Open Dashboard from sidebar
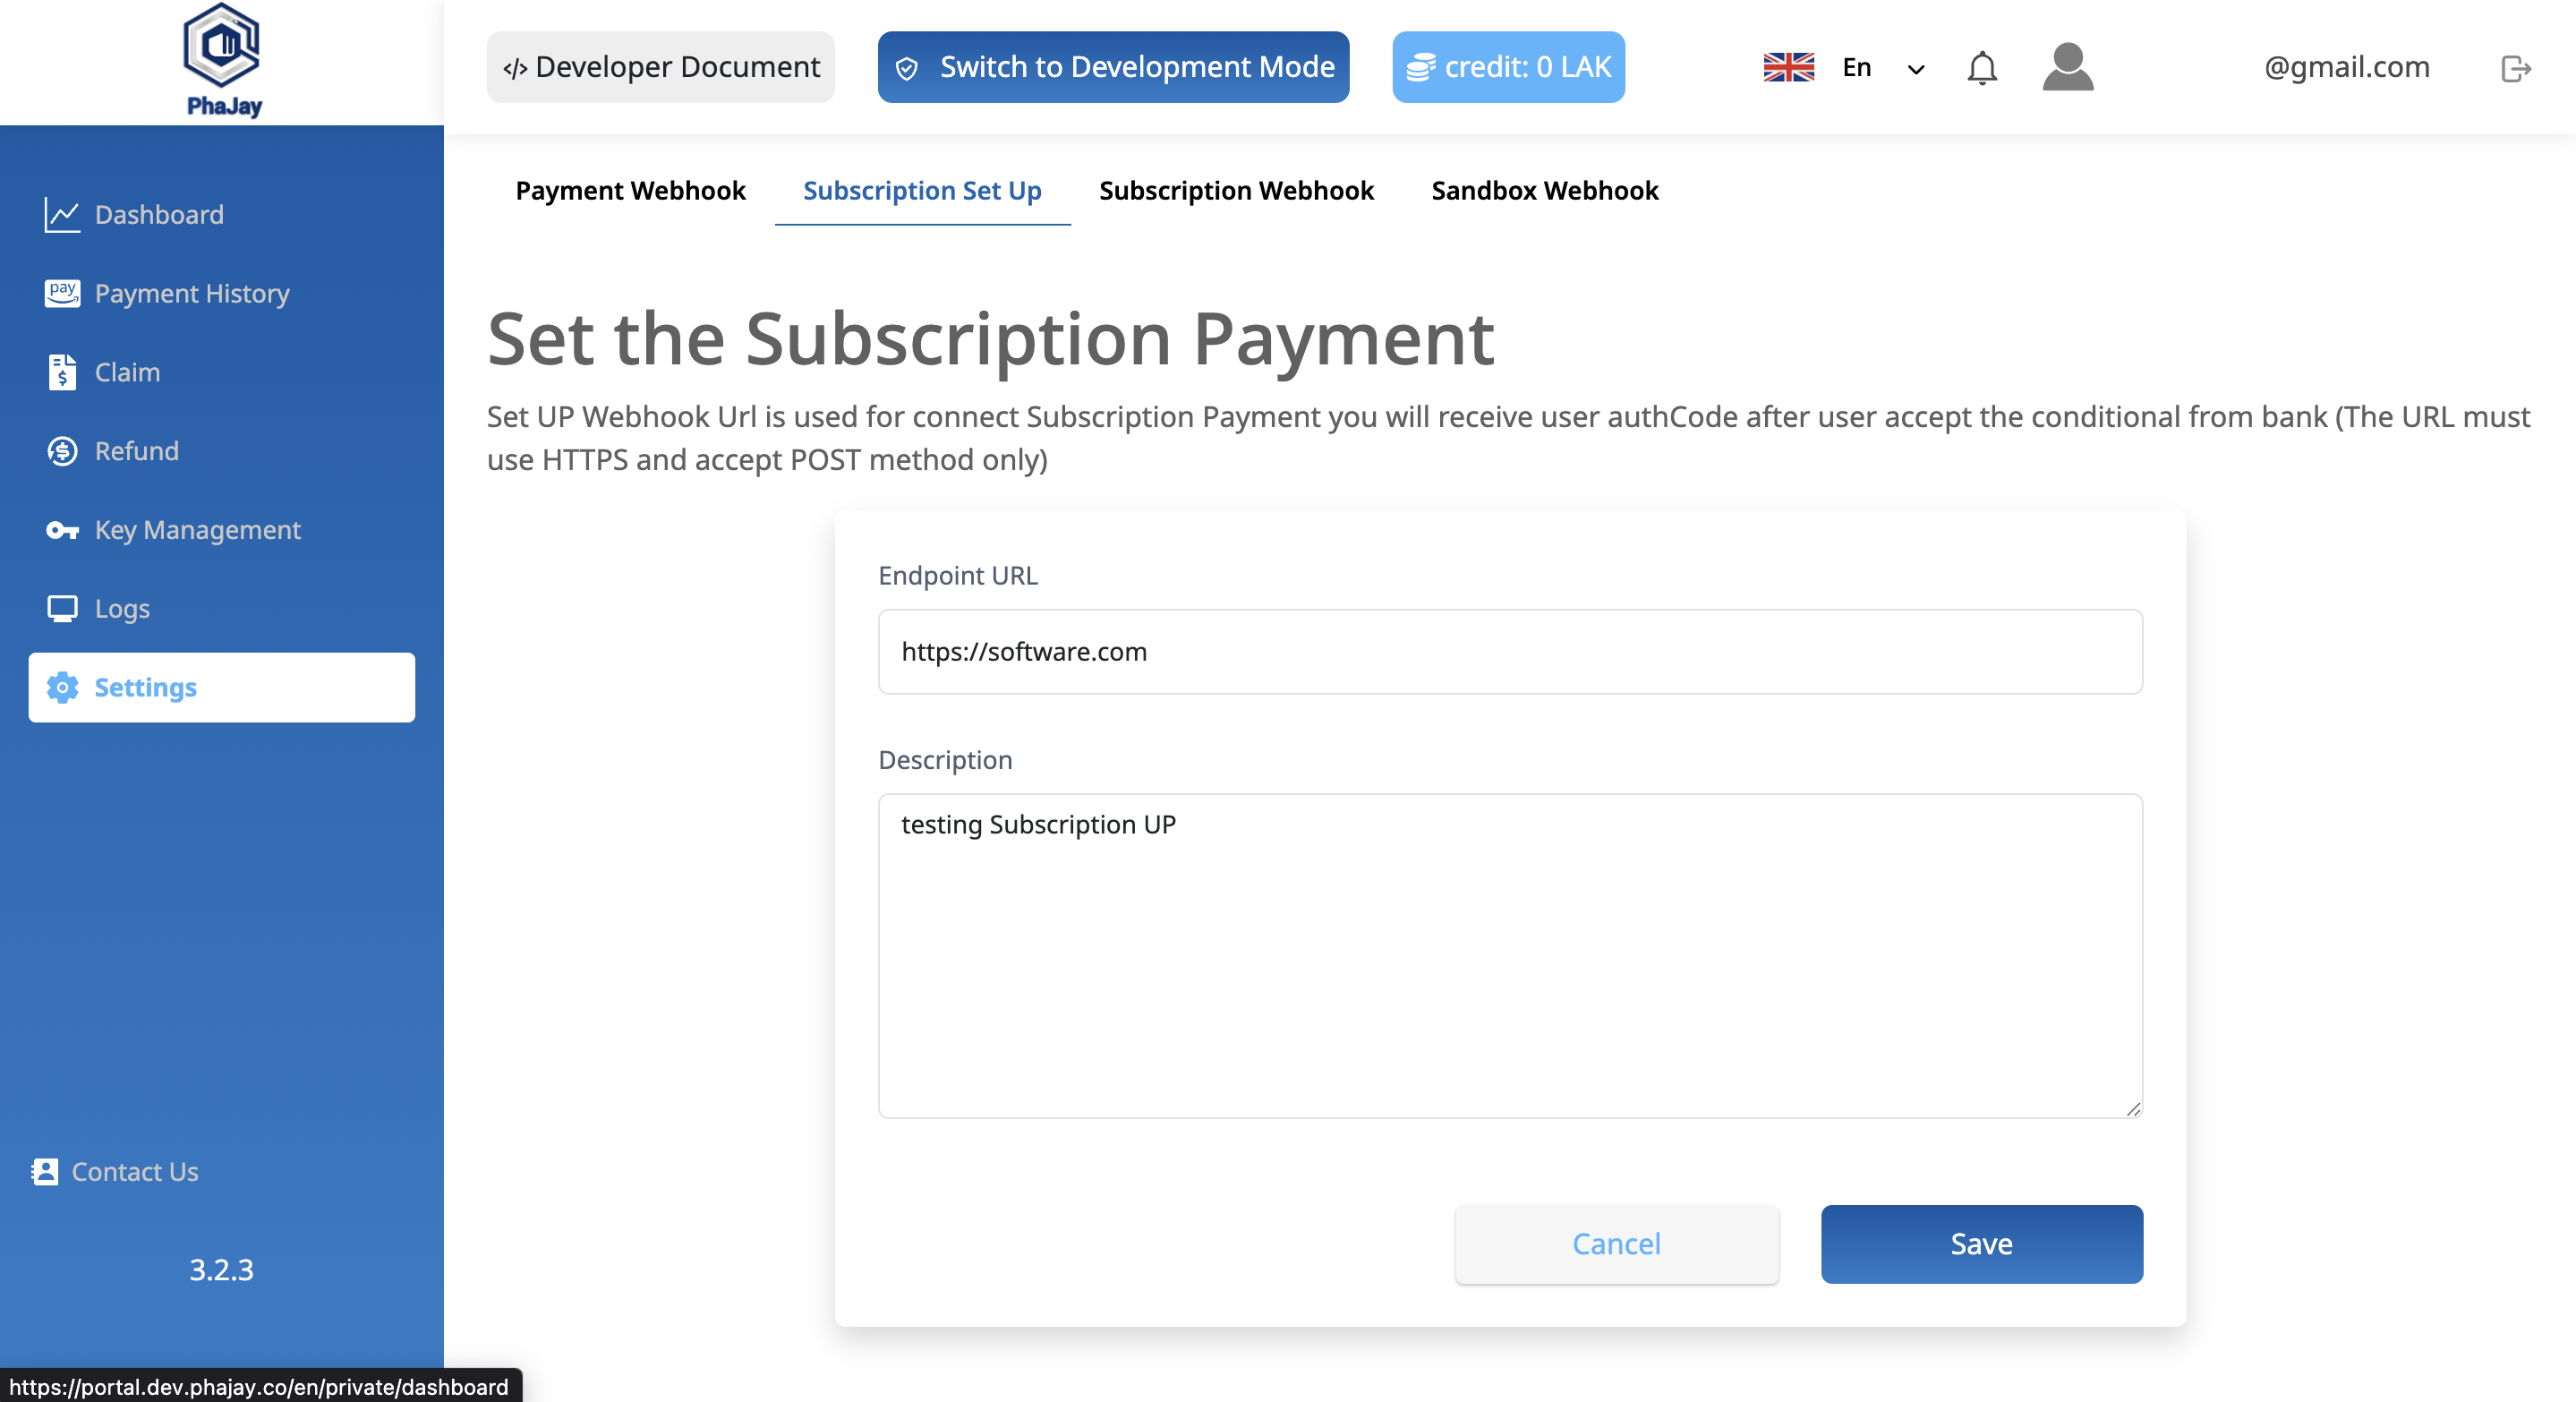 159,214
